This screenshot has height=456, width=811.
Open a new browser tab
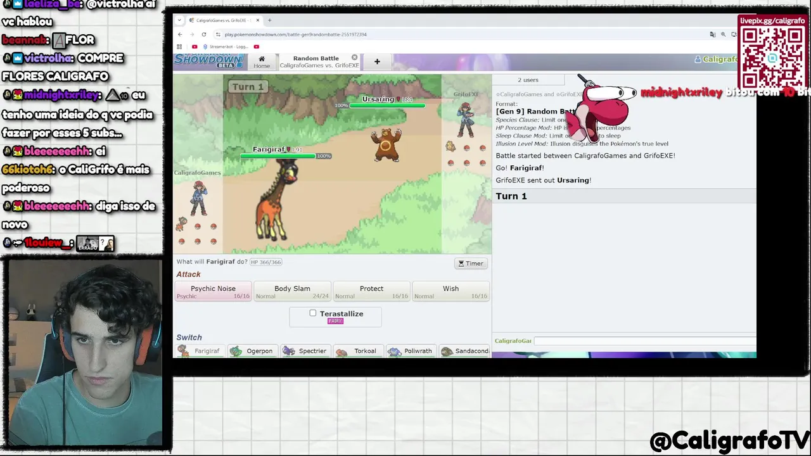point(269,20)
